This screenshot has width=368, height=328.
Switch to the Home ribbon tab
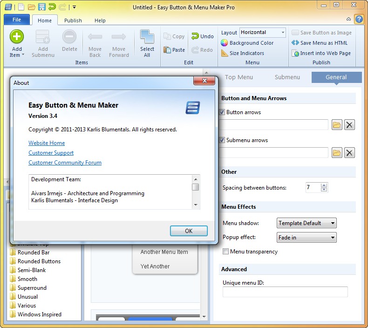pos(45,20)
